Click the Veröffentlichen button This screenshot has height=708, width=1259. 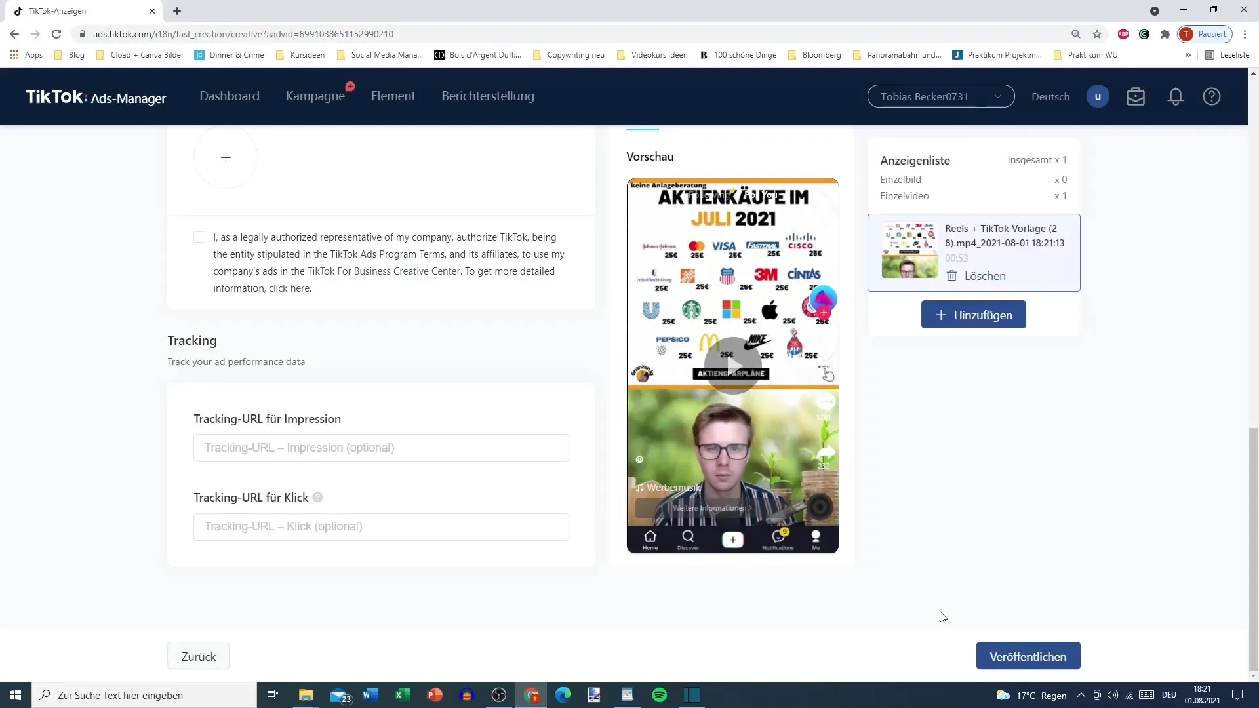1028,656
